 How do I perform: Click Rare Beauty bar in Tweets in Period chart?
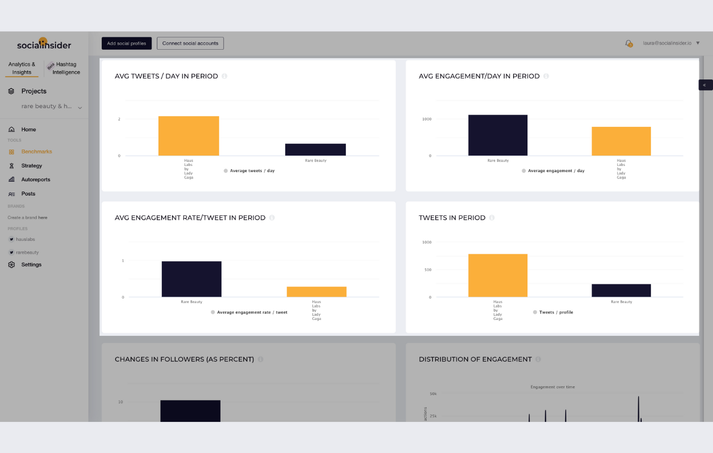pyautogui.click(x=621, y=290)
